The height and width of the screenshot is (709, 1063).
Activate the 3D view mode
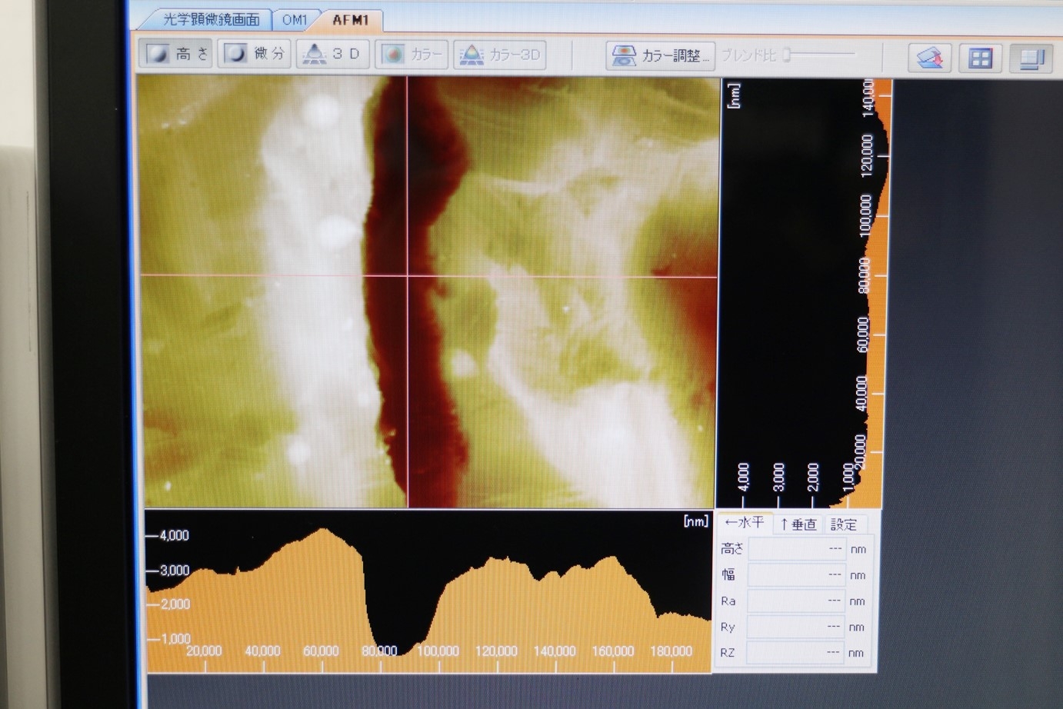click(x=333, y=54)
